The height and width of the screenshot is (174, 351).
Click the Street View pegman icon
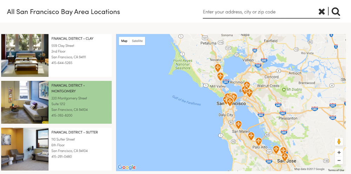pos(339,142)
